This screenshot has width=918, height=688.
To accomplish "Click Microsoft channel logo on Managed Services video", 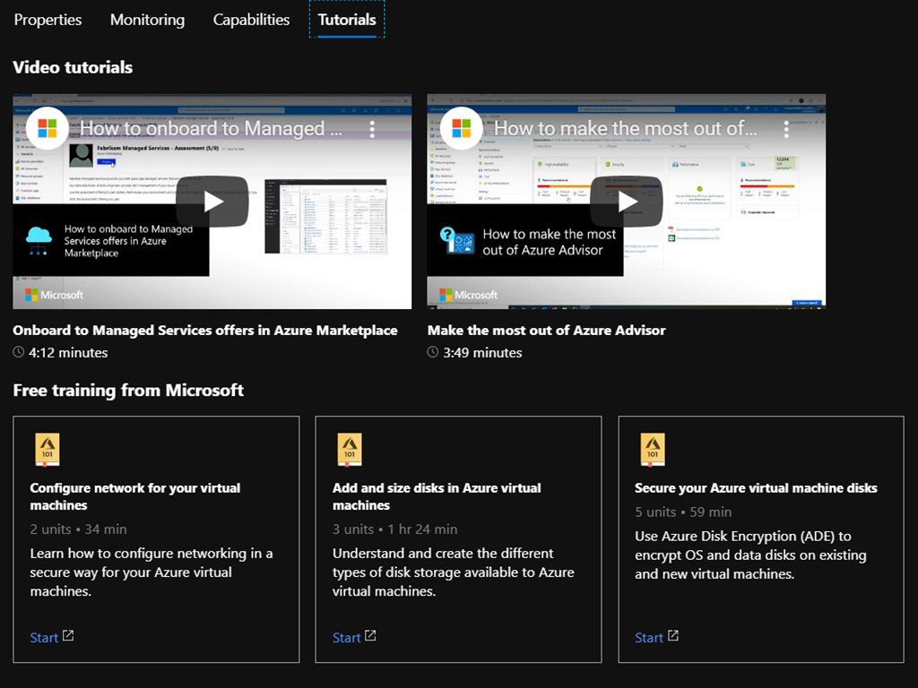I will point(48,128).
